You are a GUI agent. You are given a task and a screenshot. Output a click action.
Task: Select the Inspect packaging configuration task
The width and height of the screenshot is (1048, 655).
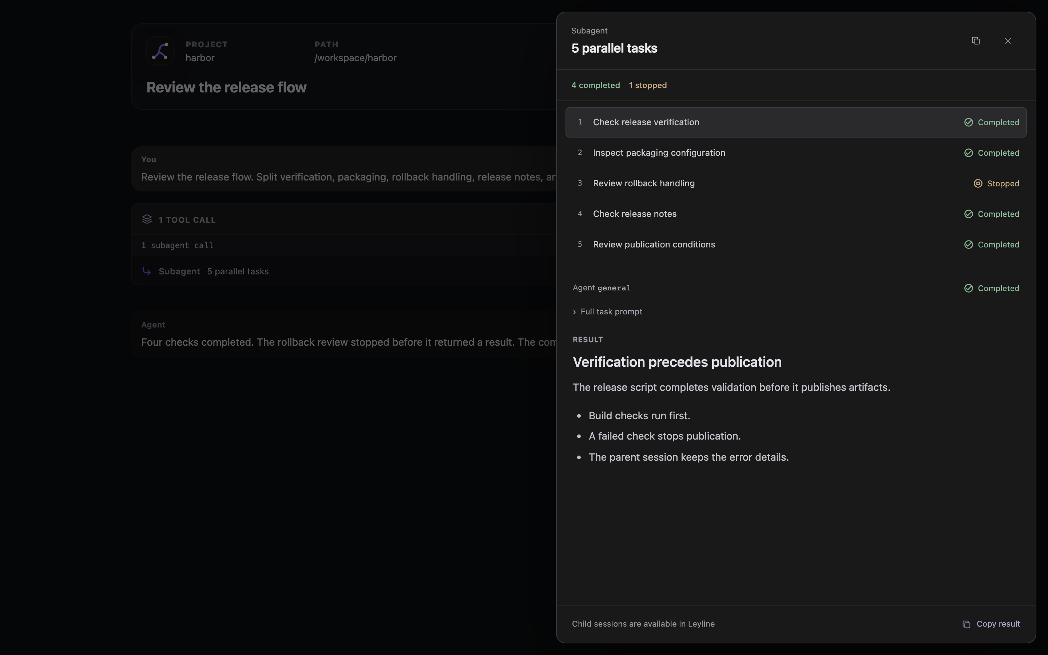[796, 153]
